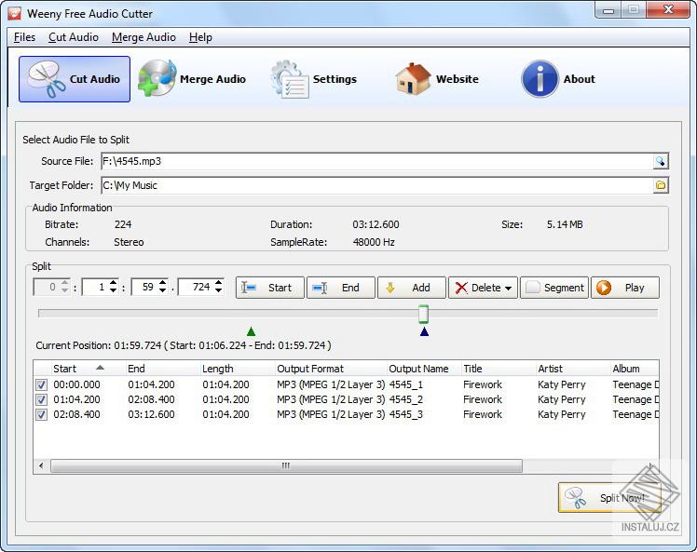
Task: Decrease the seconds spinner value
Action: (x=163, y=290)
